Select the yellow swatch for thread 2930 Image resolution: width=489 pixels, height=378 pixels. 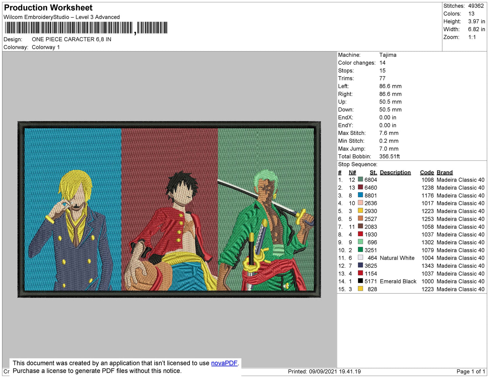pos(360,211)
